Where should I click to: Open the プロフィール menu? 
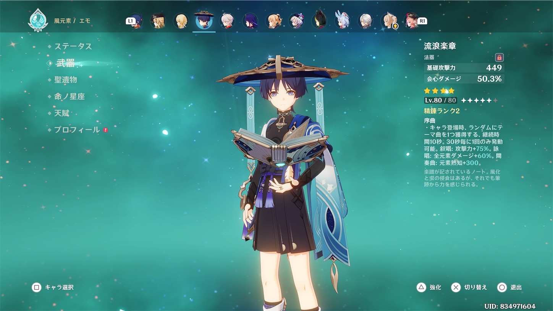coord(77,130)
